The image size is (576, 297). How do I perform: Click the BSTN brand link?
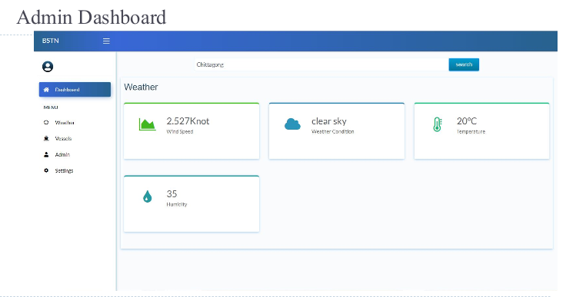point(50,41)
